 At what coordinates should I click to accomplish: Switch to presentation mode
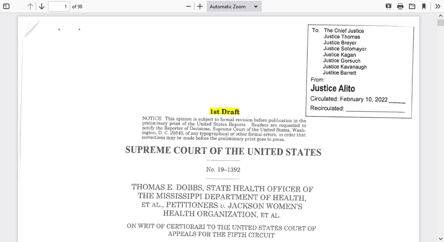click(388, 6)
